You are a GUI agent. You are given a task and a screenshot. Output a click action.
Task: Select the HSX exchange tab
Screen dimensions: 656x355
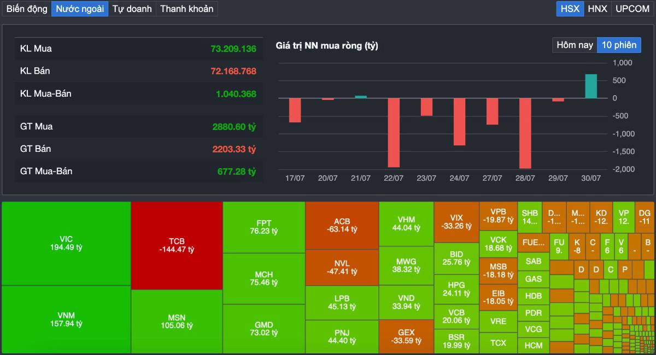(570, 9)
